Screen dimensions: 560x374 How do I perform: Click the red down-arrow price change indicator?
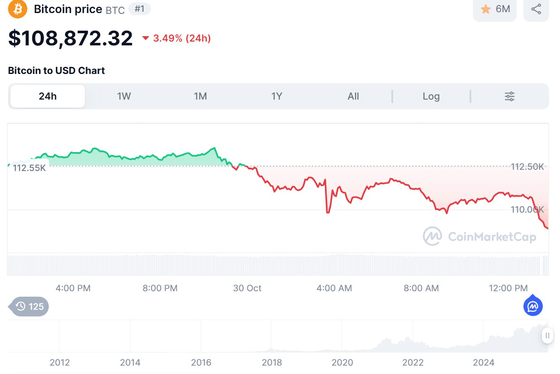(x=146, y=38)
